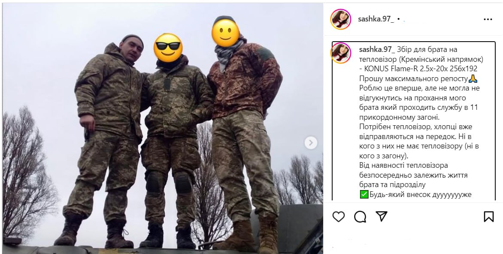Open sashka.97_ profile from header username
Screen dimensions: 503x254
[376, 19]
